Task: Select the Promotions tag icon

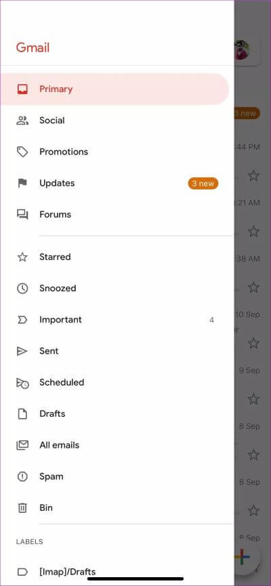Action: 22,152
